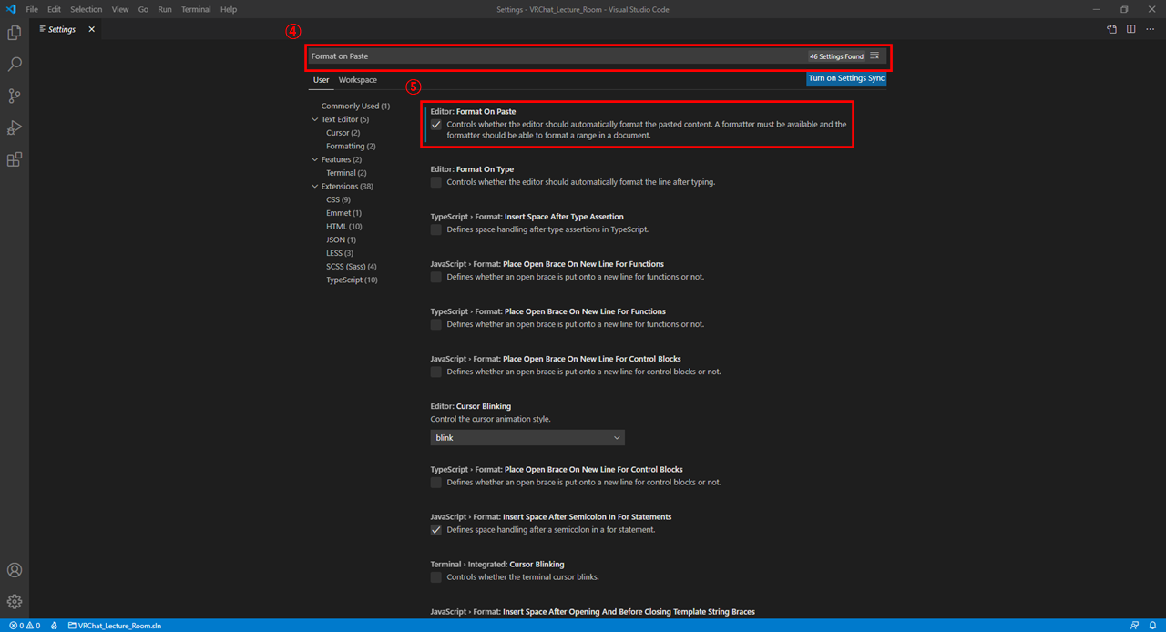Click the VS Code logo in title bar
This screenshot has height=632, width=1166.
[11, 9]
